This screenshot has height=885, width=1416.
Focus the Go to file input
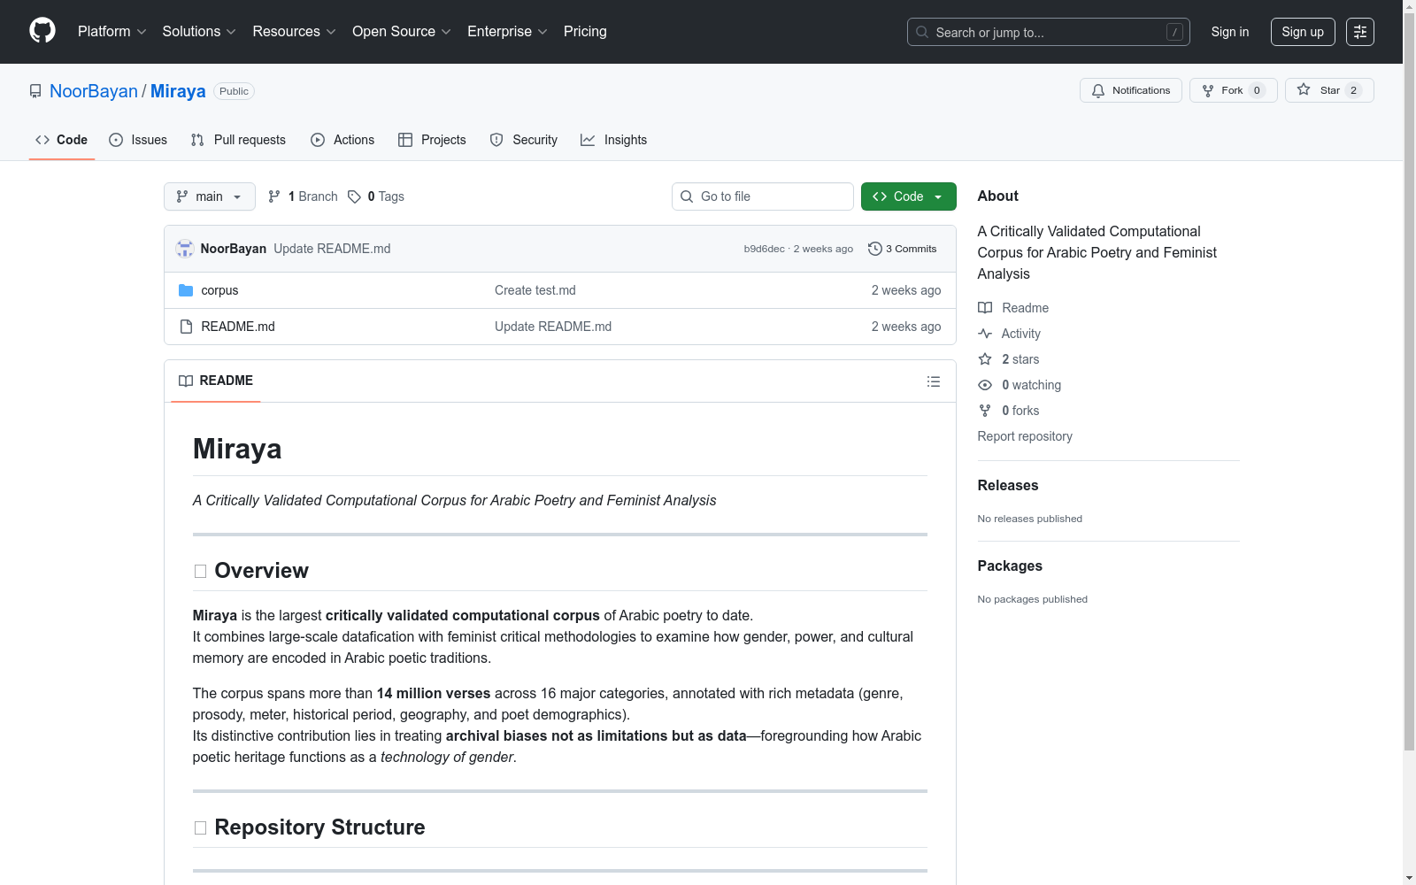(763, 196)
